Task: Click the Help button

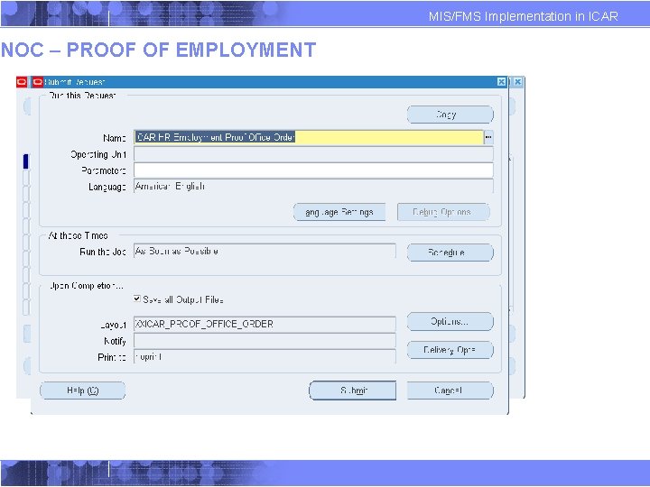Action: (82, 391)
